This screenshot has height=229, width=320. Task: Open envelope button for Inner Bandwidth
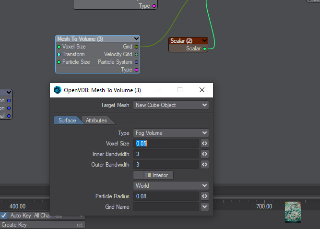[x=204, y=154]
